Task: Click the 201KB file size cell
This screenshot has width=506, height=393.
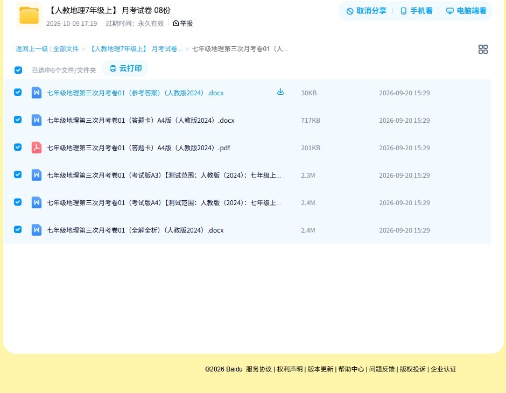Action: [x=311, y=148]
